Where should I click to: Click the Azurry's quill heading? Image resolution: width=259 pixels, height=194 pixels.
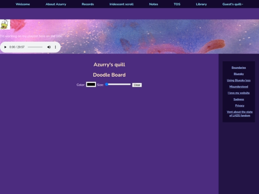click(109, 65)
